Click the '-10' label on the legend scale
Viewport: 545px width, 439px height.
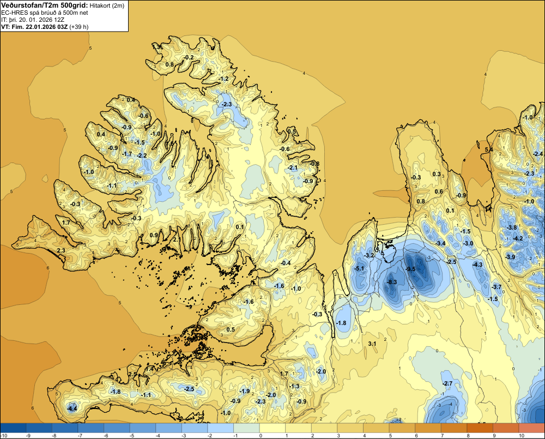tap(4, 436)
